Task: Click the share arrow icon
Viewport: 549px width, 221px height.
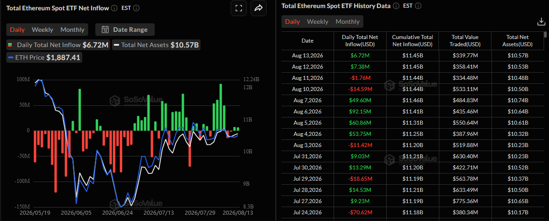Action: click(x=259, y=8)
